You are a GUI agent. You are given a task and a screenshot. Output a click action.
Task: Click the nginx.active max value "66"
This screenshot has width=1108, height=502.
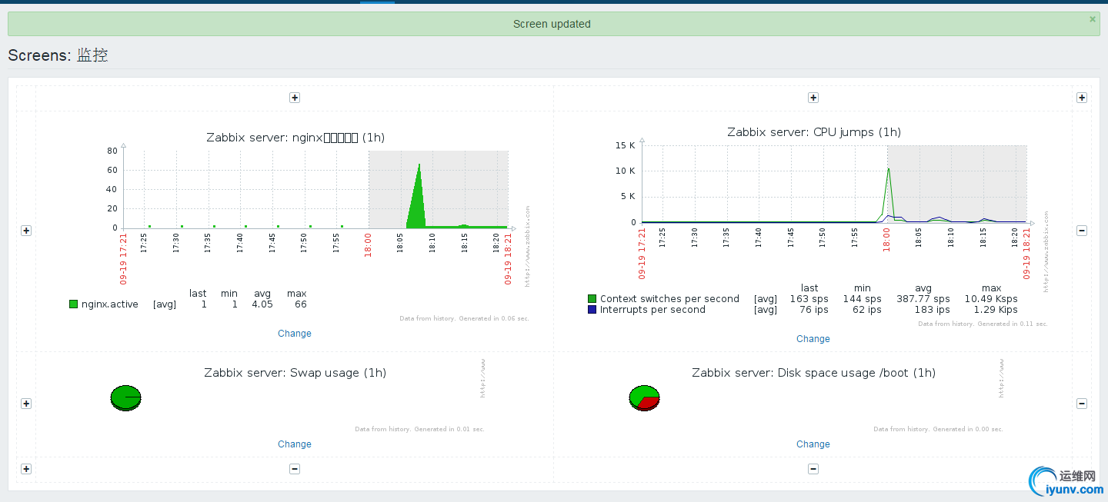[301, 304]
